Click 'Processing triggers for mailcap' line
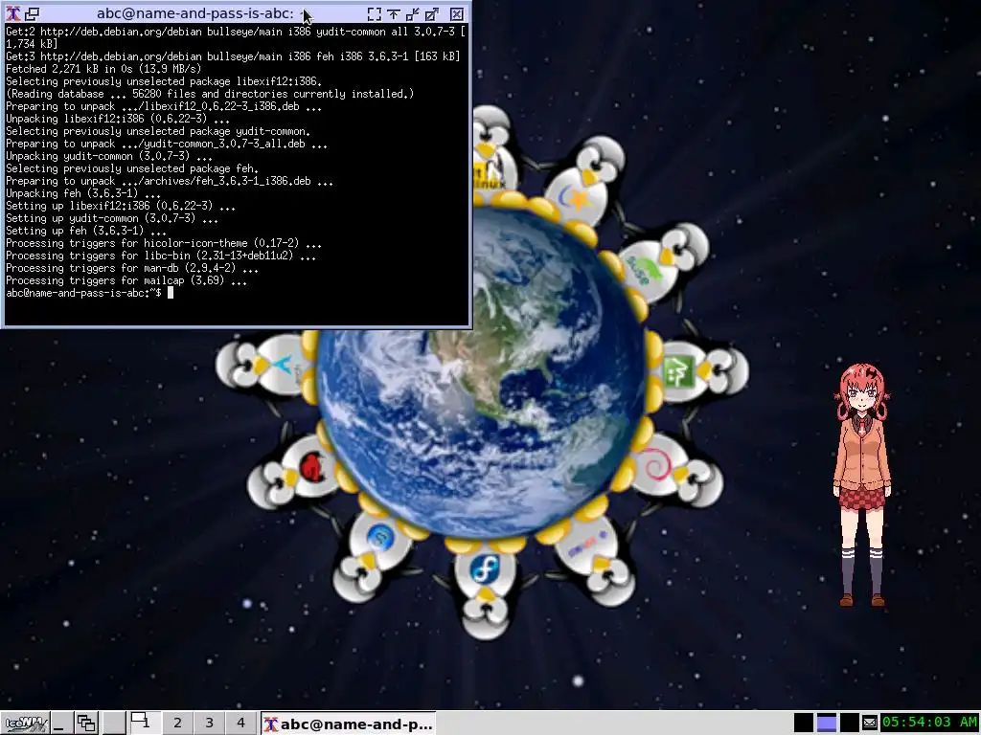This screenshot has width=981, height=735. point(126,280)
